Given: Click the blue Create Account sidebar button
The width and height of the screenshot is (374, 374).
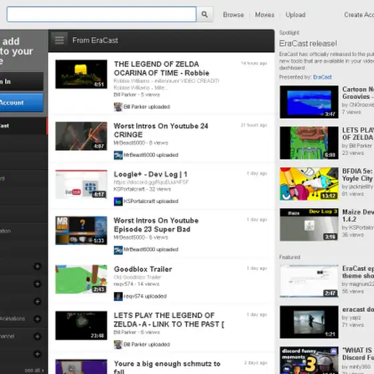Looking at the screenshot, I should click(21, 103).
